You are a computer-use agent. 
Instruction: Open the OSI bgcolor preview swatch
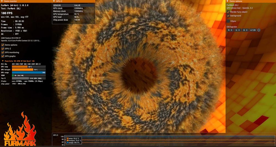pos(259,30)
